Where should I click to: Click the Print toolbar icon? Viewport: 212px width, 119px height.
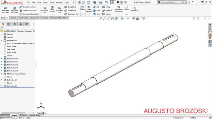pos(100,2)
